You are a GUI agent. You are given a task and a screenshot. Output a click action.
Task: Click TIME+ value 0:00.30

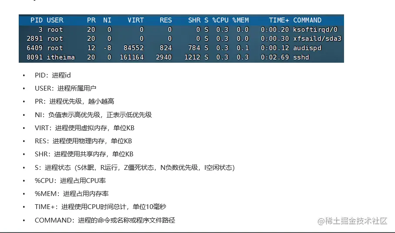point(275,38)
